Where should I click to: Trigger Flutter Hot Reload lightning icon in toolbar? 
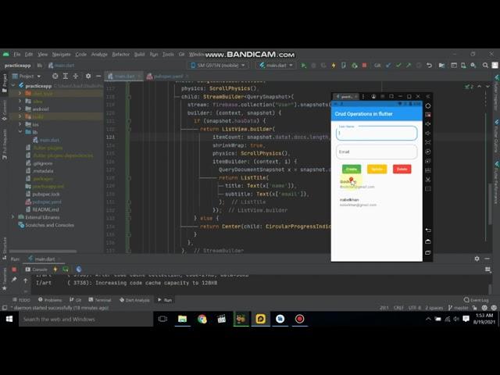[x=334, y=66]
